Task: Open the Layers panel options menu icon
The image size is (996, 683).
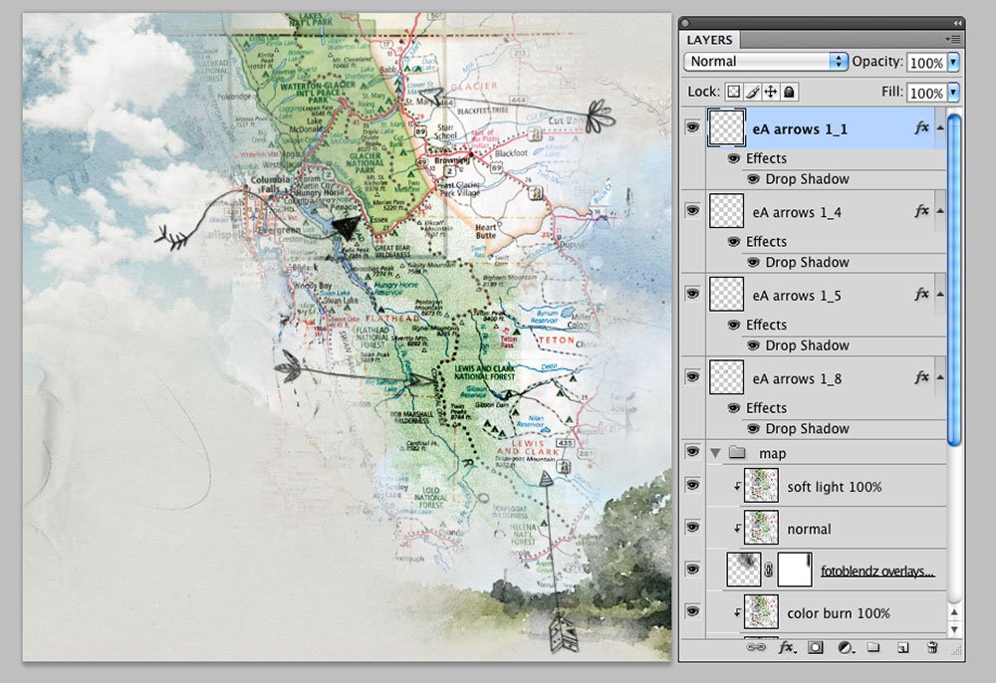Action: 953,40
